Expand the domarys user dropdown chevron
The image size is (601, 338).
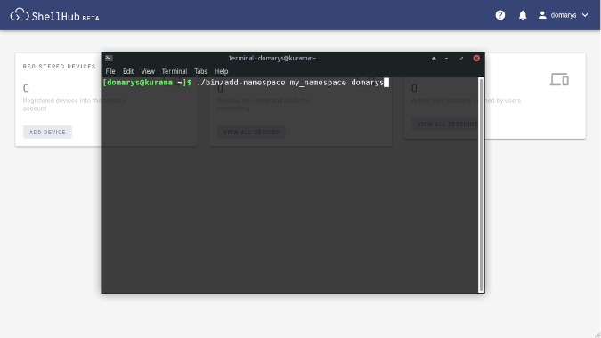coord(585,15)
